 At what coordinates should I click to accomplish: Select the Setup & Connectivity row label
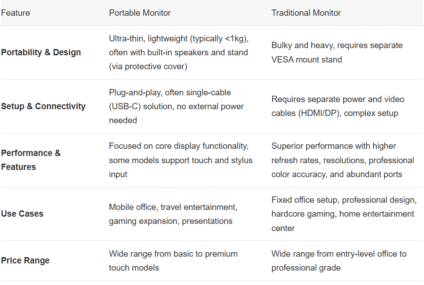point(43,107)
